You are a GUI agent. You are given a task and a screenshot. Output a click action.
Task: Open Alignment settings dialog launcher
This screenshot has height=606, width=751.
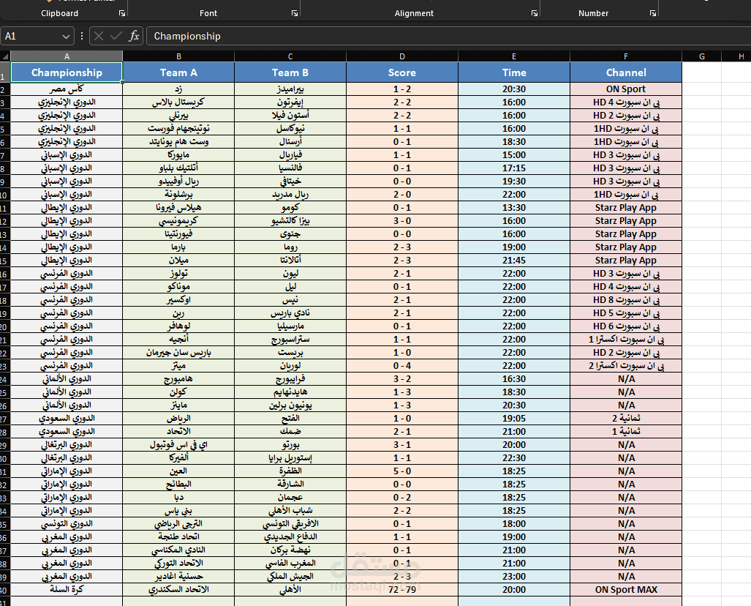[535, 13]
